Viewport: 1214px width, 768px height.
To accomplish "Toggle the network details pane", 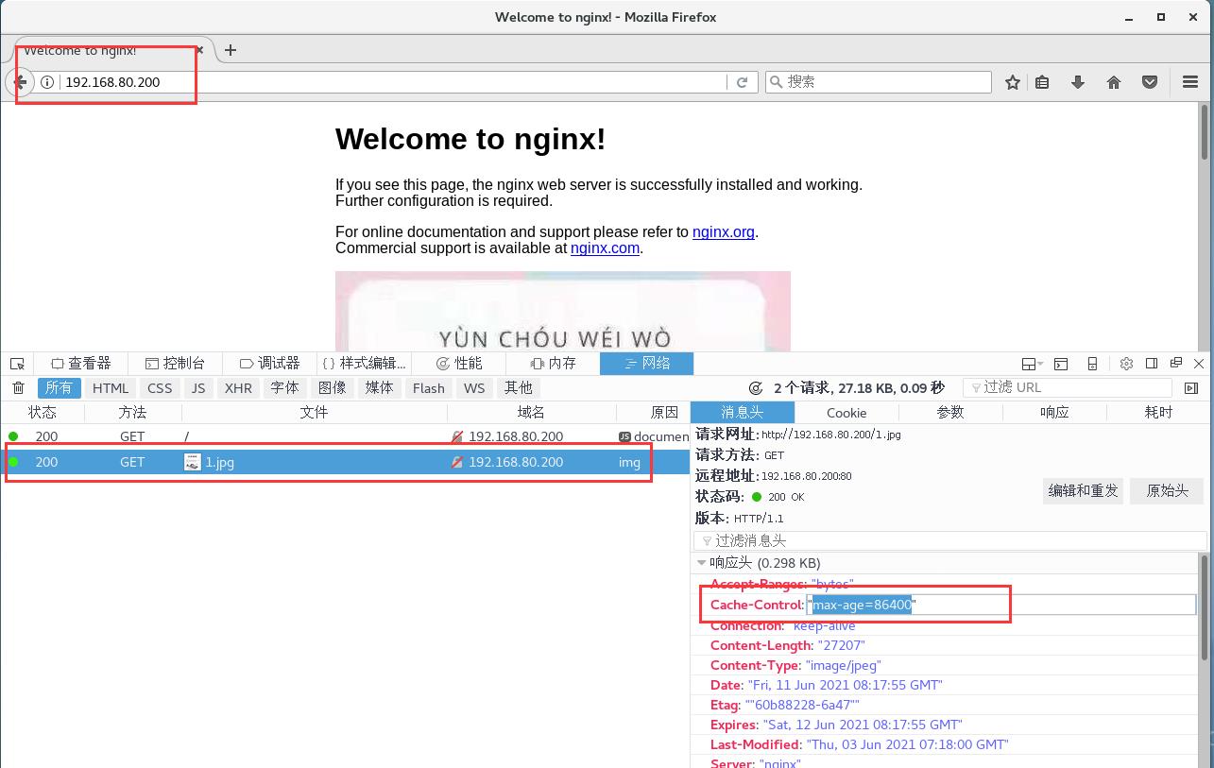I will (1191, 388).
